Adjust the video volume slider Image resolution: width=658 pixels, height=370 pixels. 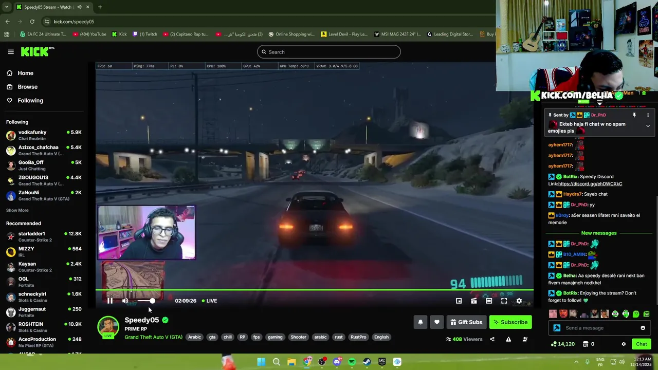click(146, 301)
